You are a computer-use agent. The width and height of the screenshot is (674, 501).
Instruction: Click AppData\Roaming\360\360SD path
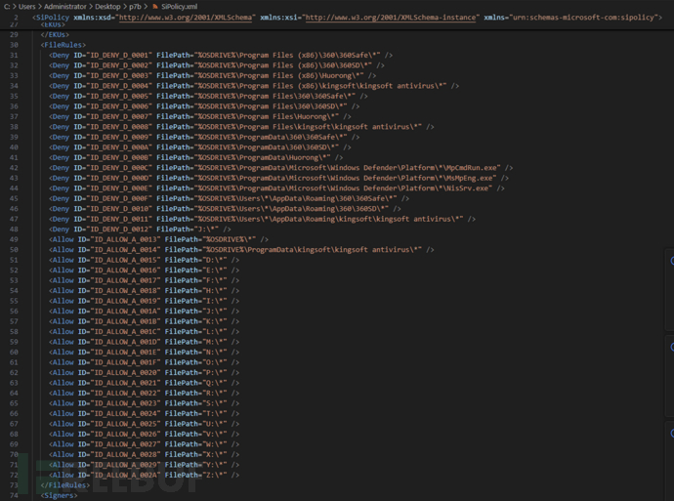click(291, 209)
